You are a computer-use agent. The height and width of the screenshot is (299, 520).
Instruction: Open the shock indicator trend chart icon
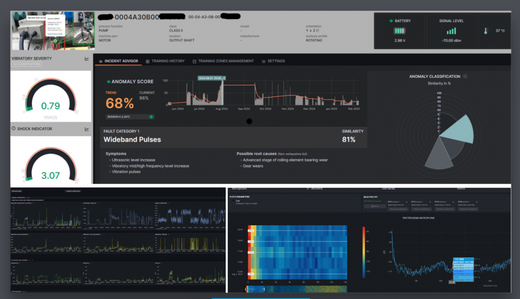tap(87, 129)
